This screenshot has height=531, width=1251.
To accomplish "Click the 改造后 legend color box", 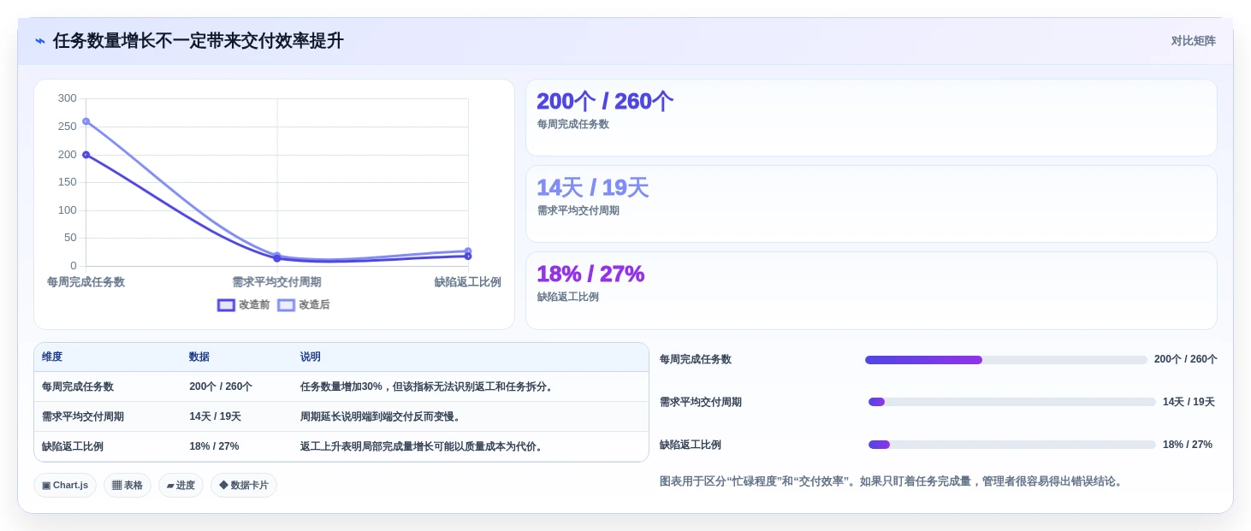I will click(286, 305).
